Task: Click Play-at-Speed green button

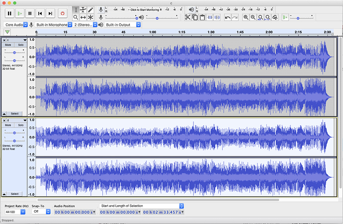Action: click(285, 17)
